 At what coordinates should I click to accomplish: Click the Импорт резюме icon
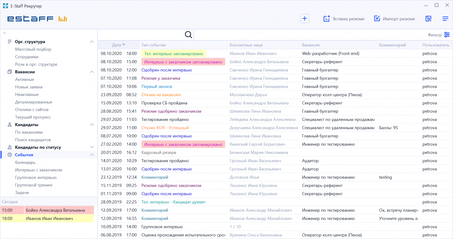[x=377, y=19]
